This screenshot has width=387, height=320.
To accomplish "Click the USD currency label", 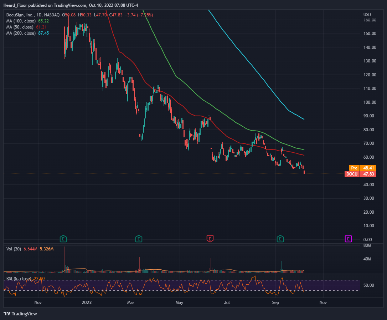I will pos(367,15).
